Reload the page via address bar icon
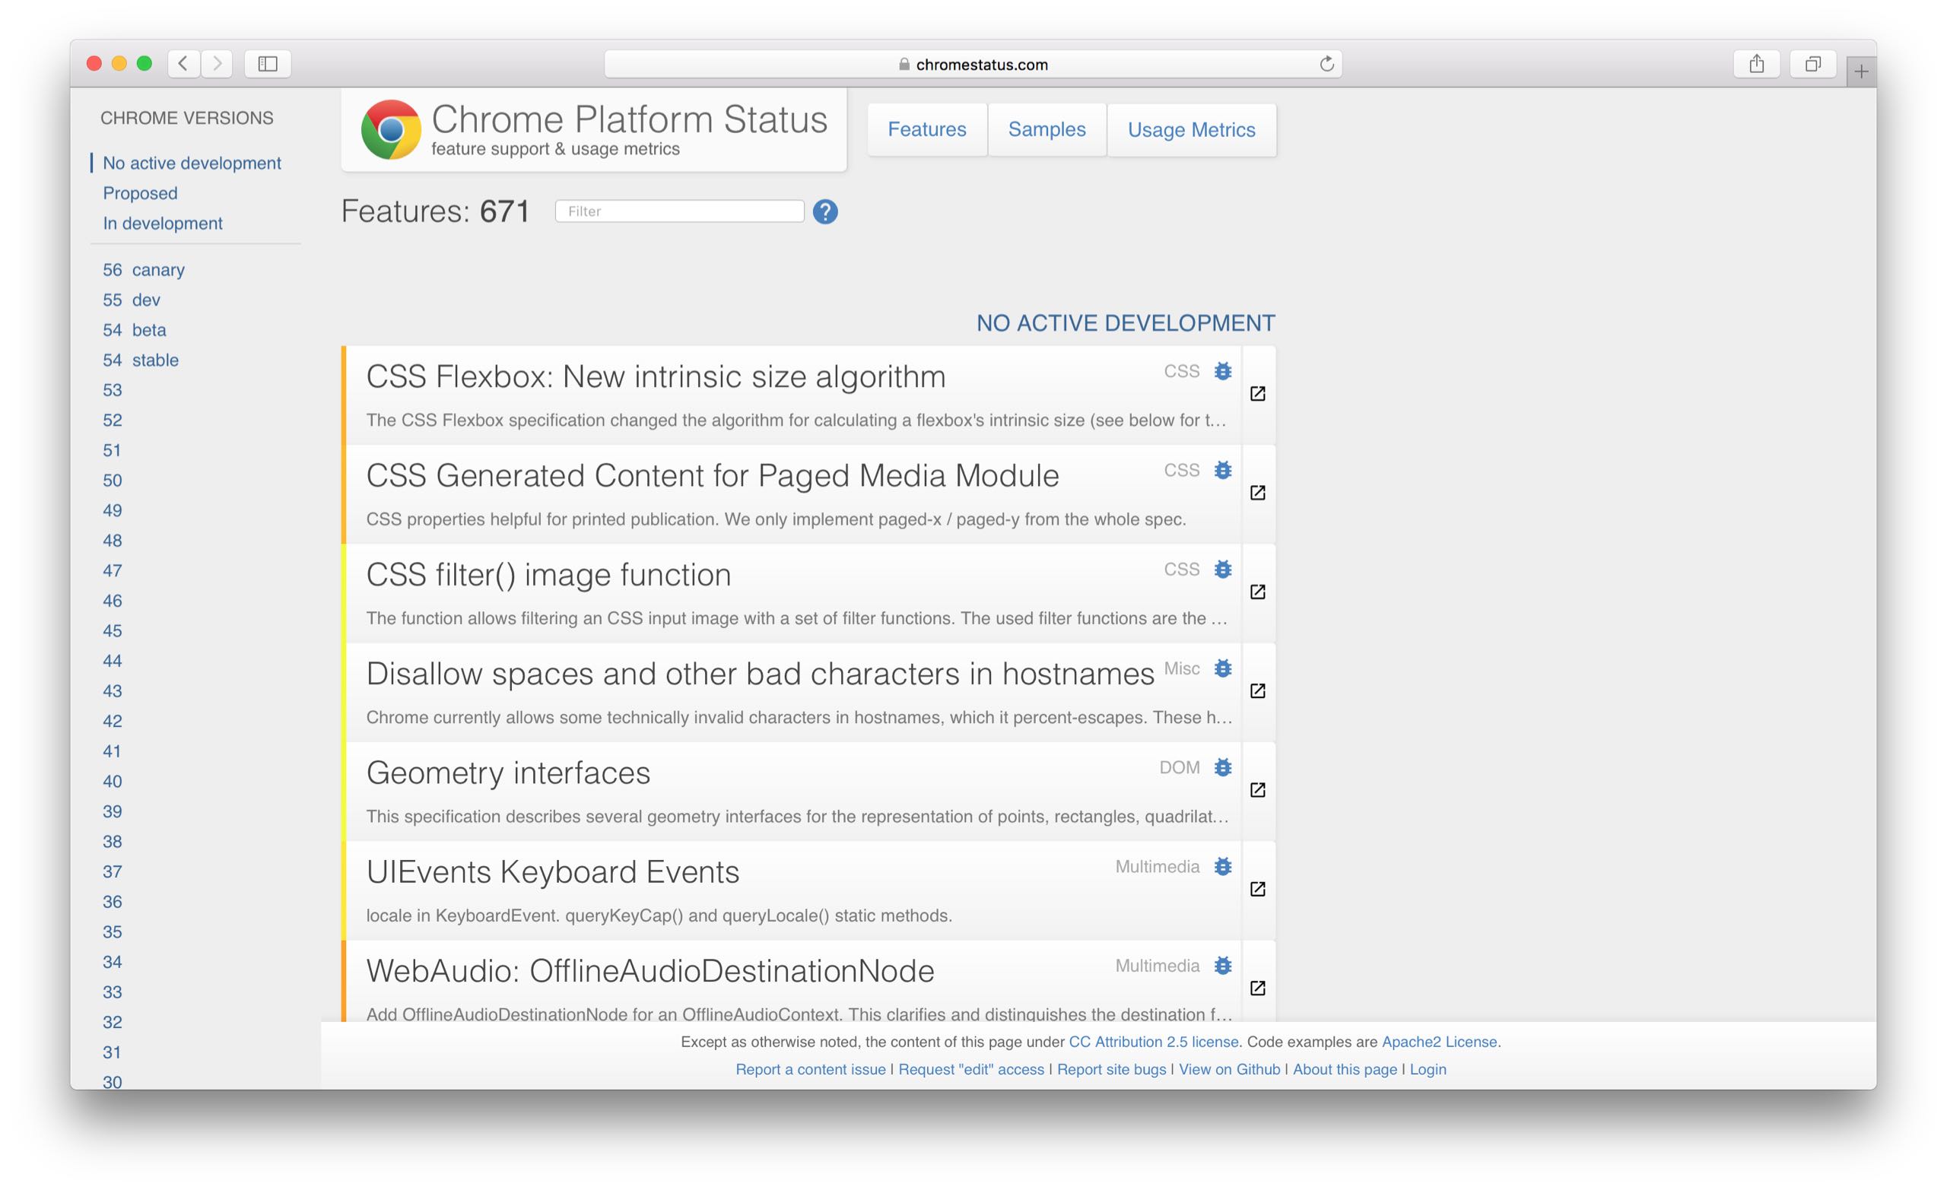 [x=1326, y=64]
